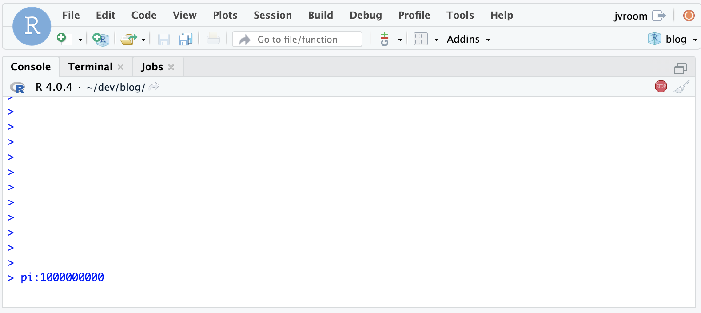Create a new R project

point(101,39)
